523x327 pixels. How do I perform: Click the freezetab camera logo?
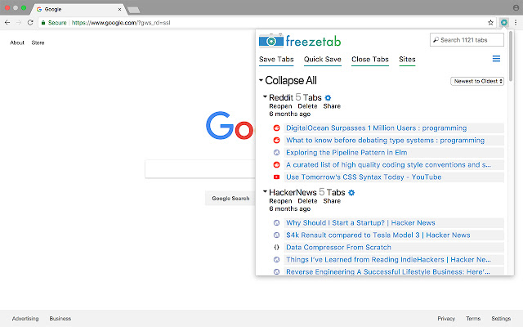[x=271, y=41]
